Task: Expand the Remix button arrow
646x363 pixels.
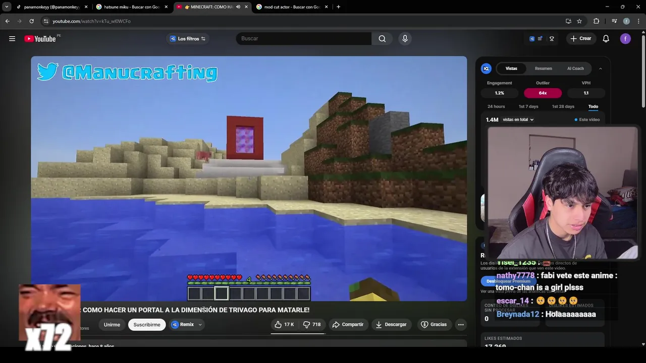Action: pos(200,325)
